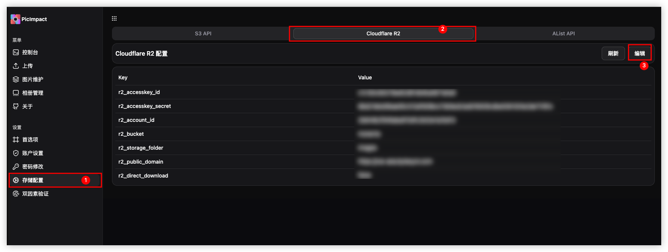Click the 双因素验证 fingerprint icon
This screenshot has width=668, height=252.
[16, 194]
